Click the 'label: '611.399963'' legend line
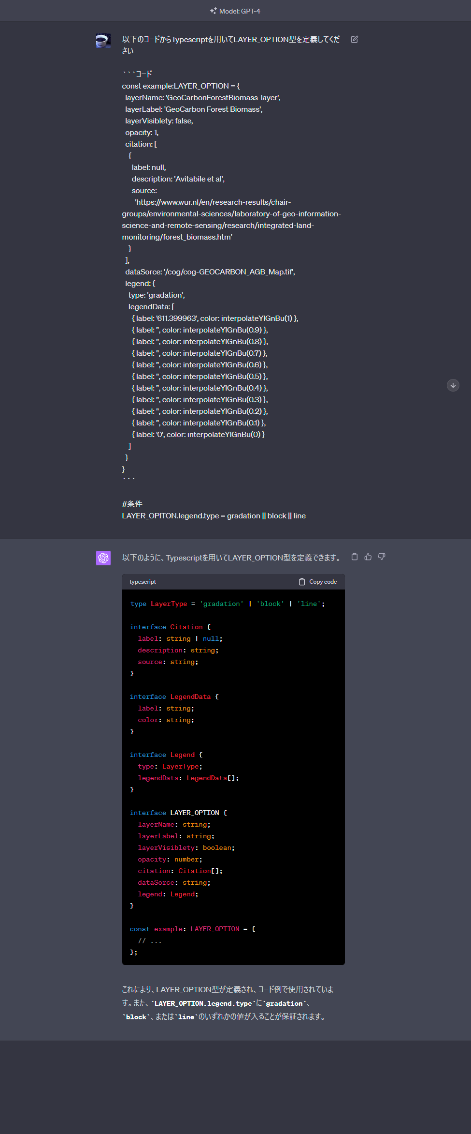The image size is (471, 1134). click(x=215, y=318)
